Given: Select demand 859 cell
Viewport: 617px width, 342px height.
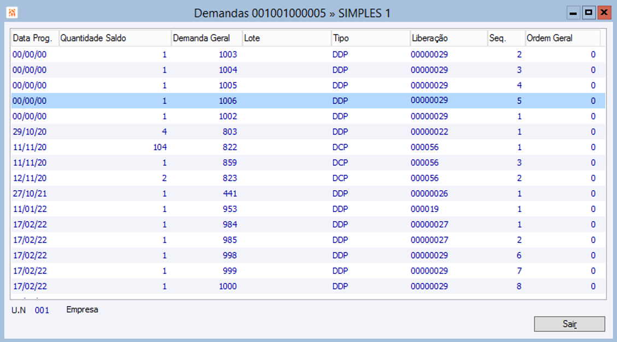Looking at the screenshot, I should pos(230,163).
